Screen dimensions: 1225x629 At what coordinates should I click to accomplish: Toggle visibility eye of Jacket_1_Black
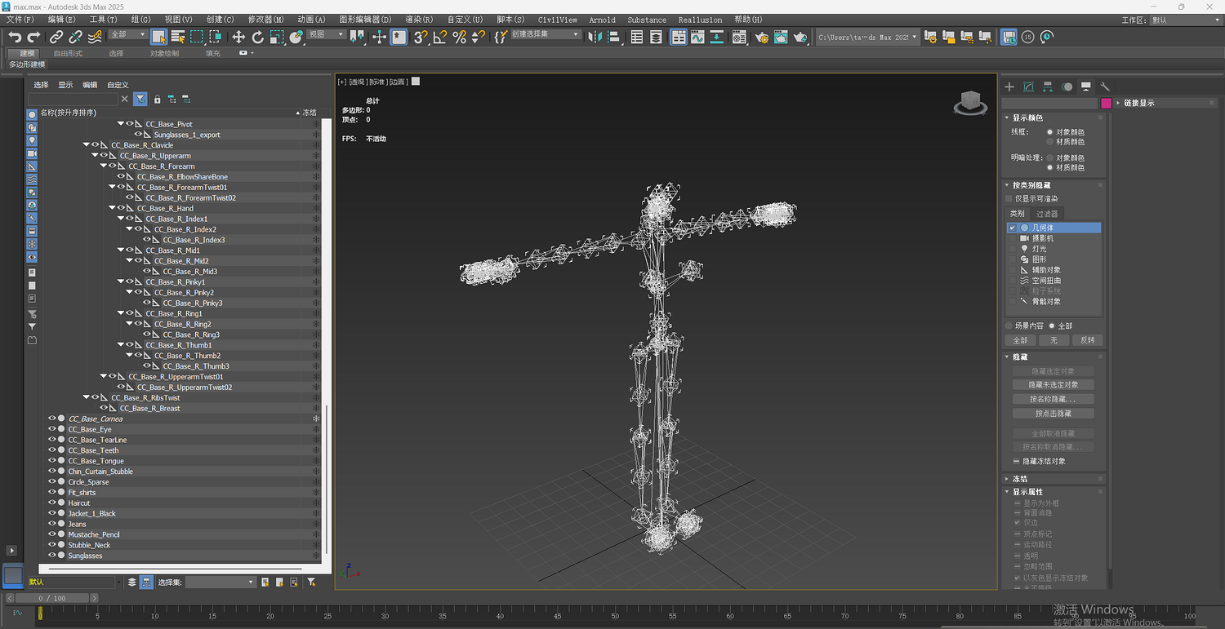[52, 514]
